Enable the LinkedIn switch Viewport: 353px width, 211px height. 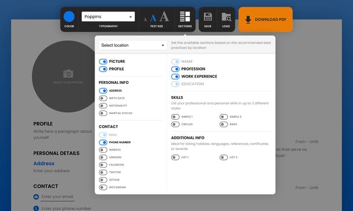[x=103, y=157]
